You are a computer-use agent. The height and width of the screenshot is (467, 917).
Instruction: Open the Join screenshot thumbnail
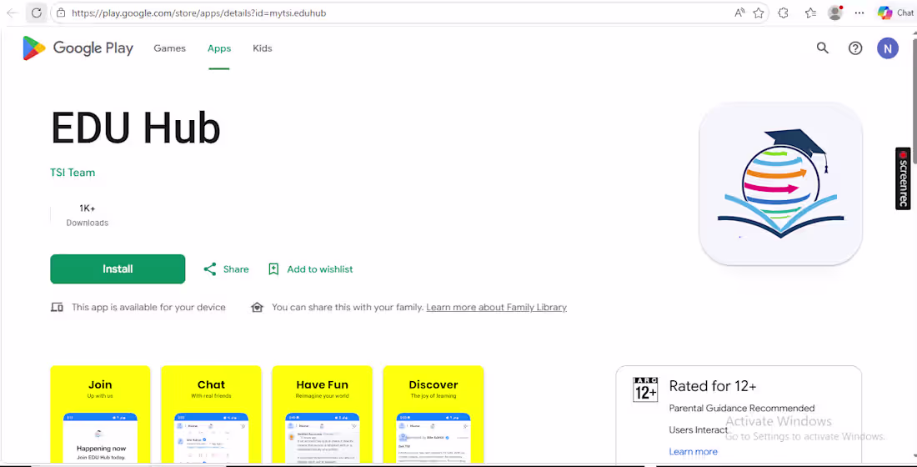tap(100, 414)
